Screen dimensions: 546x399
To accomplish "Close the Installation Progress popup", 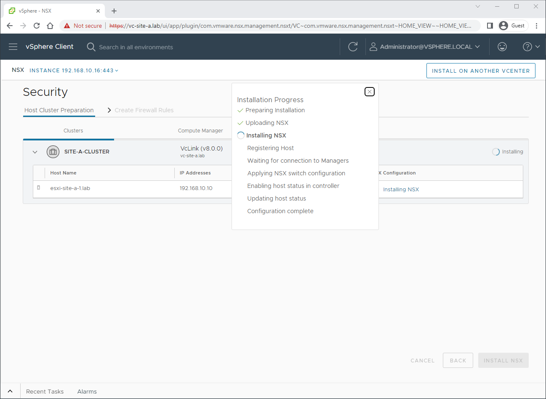I will [x=370, y=92].
